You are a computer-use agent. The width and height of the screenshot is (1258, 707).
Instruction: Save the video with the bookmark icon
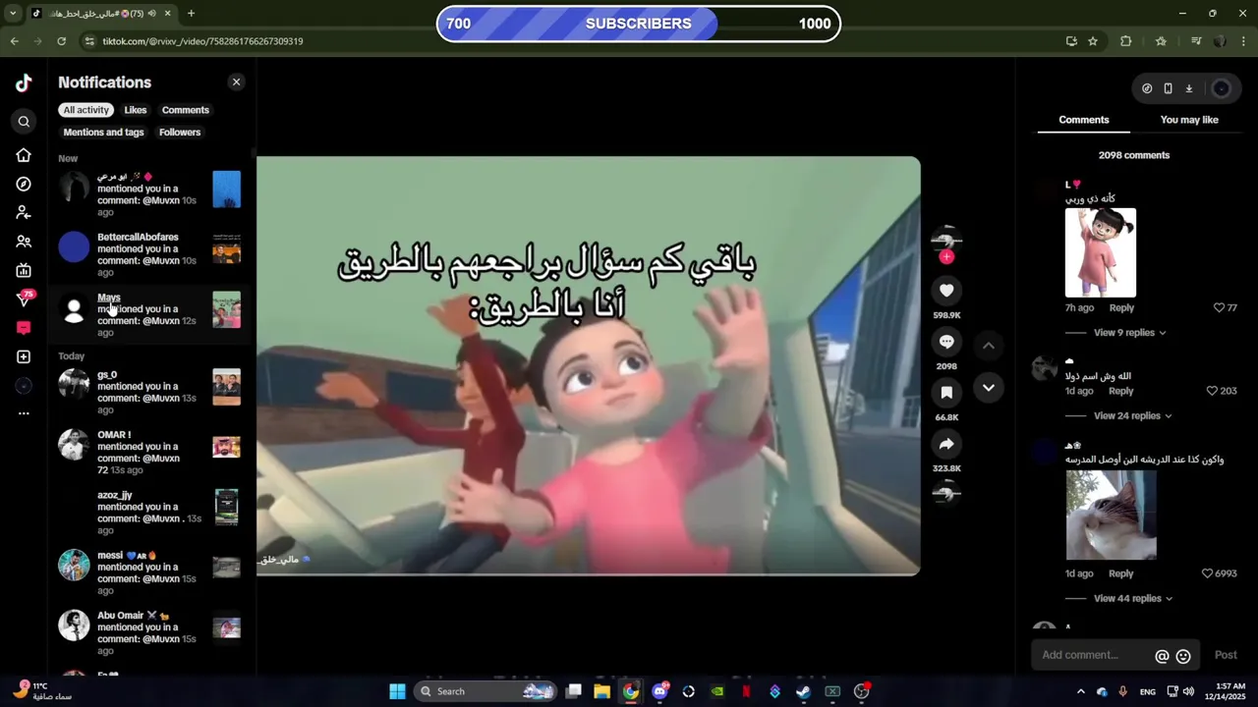pyautogui.click(x=946, y=393)
